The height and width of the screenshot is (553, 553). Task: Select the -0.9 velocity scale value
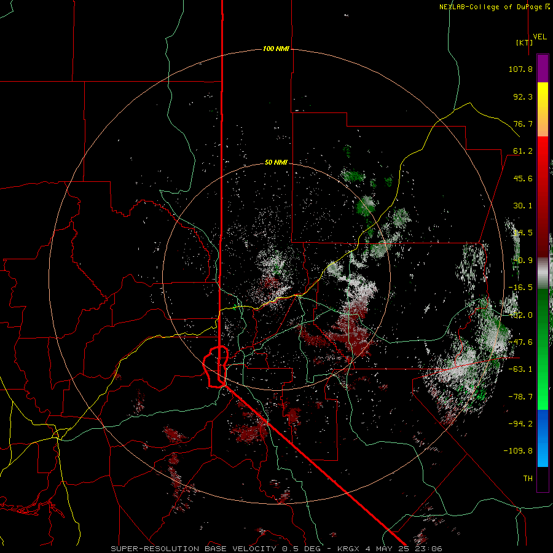pos(523,261)
